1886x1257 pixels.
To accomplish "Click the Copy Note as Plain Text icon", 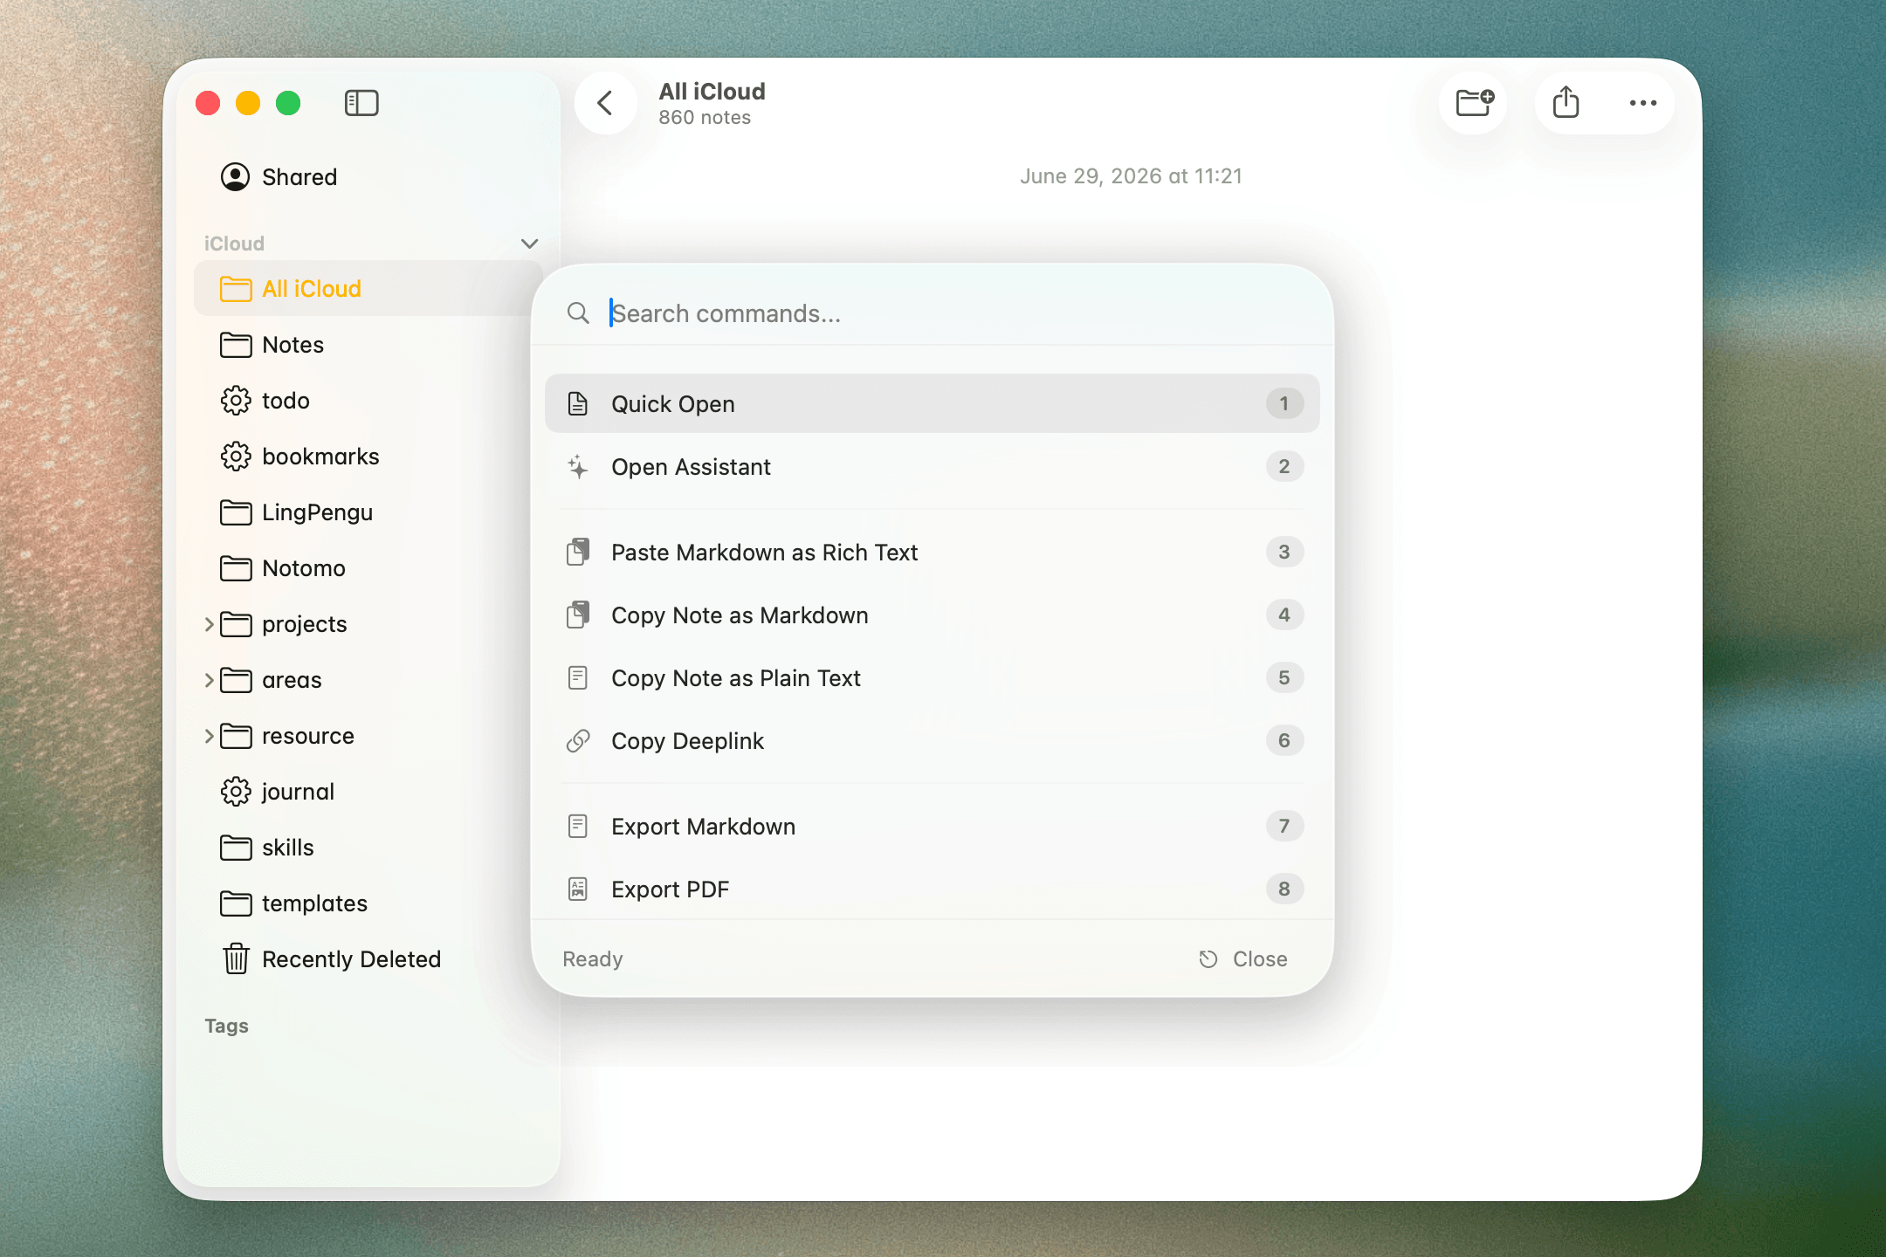I will 578,678.
